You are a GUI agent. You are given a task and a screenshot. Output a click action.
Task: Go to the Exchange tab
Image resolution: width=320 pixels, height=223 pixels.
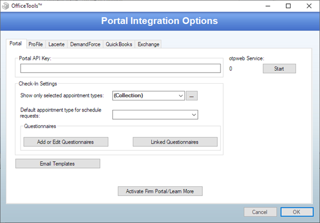point(148,44)
